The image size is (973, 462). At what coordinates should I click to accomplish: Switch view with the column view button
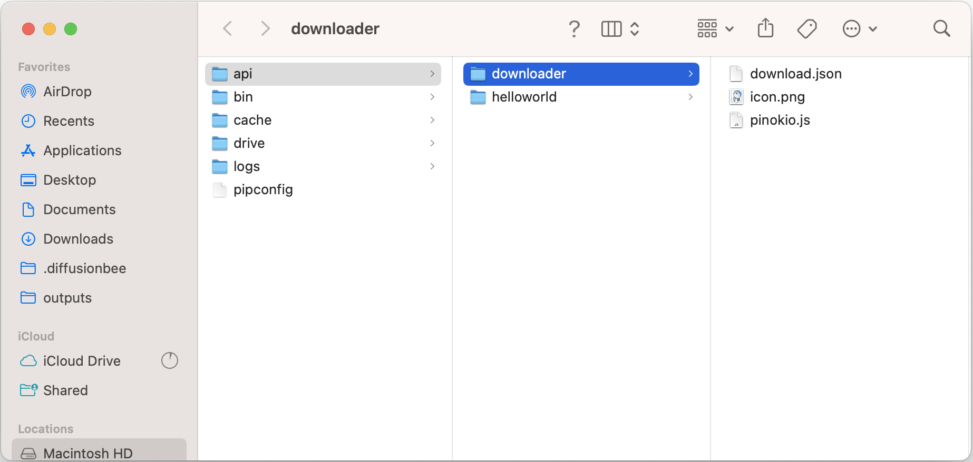(x=611, y=28)
